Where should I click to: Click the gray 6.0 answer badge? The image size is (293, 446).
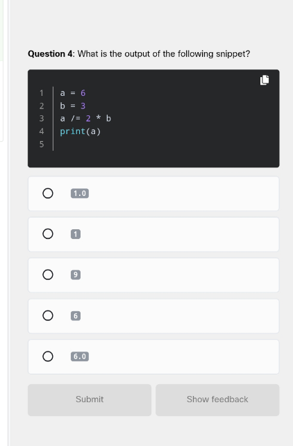pos(80,356)
